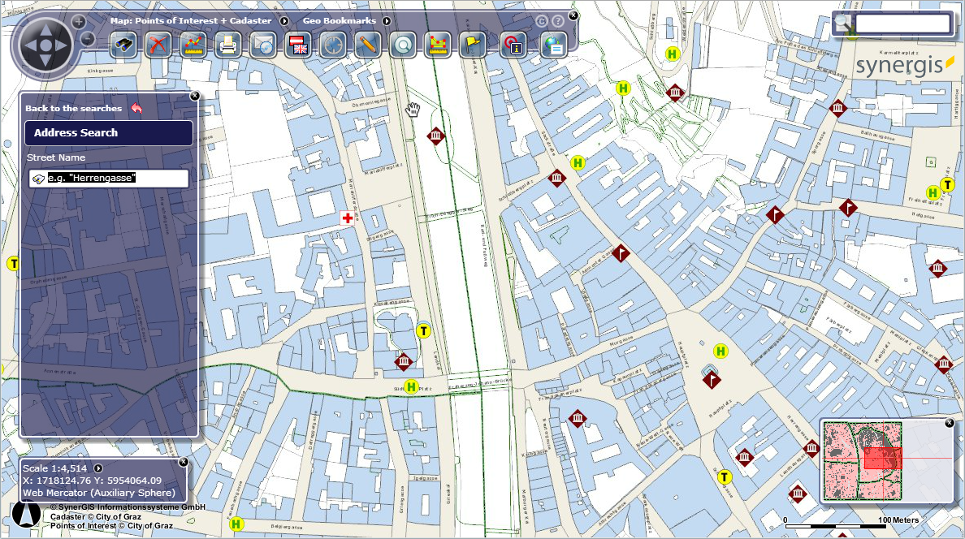Open the envelope send-map tool
Viewport: 965px width, 539px height.
[262, 45]
